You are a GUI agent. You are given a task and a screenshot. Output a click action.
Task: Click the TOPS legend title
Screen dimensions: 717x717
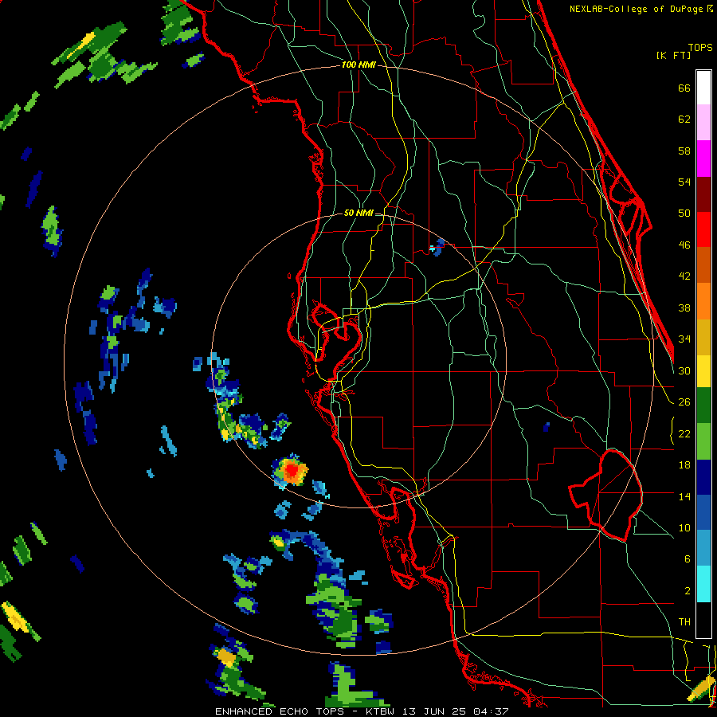700,47
